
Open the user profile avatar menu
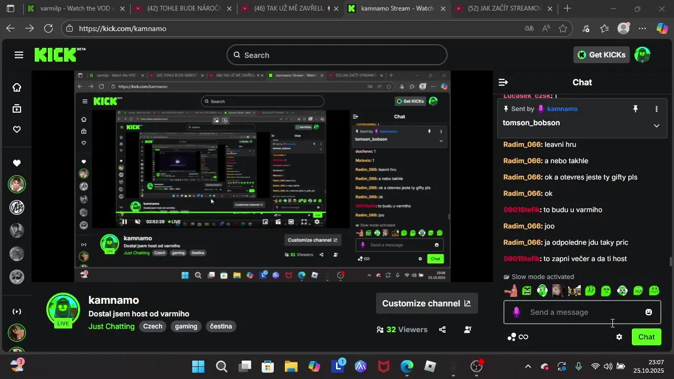pyautogui.click(x=642, y=55)
